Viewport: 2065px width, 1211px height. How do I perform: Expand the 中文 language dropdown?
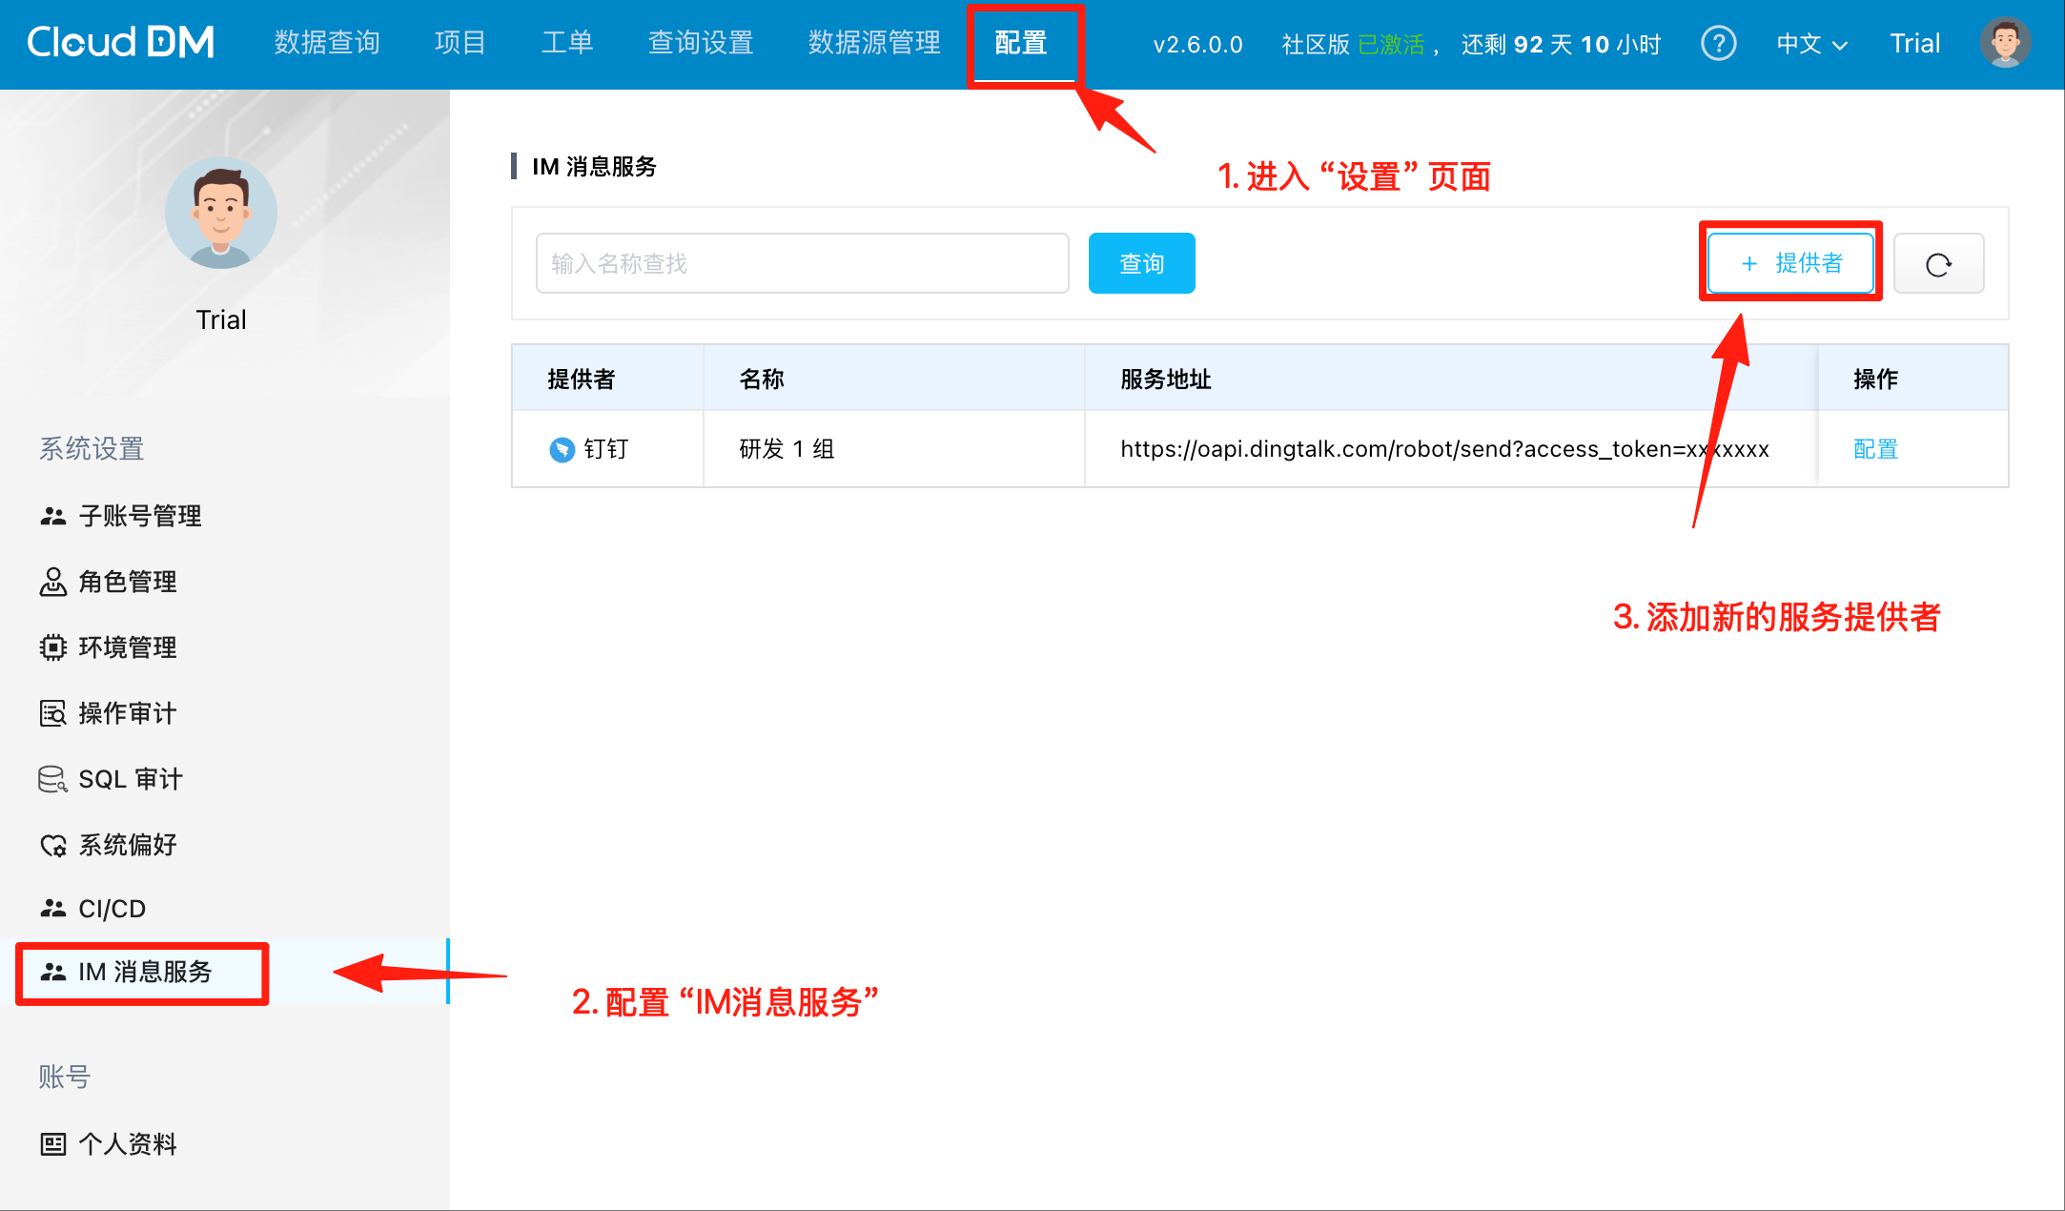click(x=1811, y=44)
